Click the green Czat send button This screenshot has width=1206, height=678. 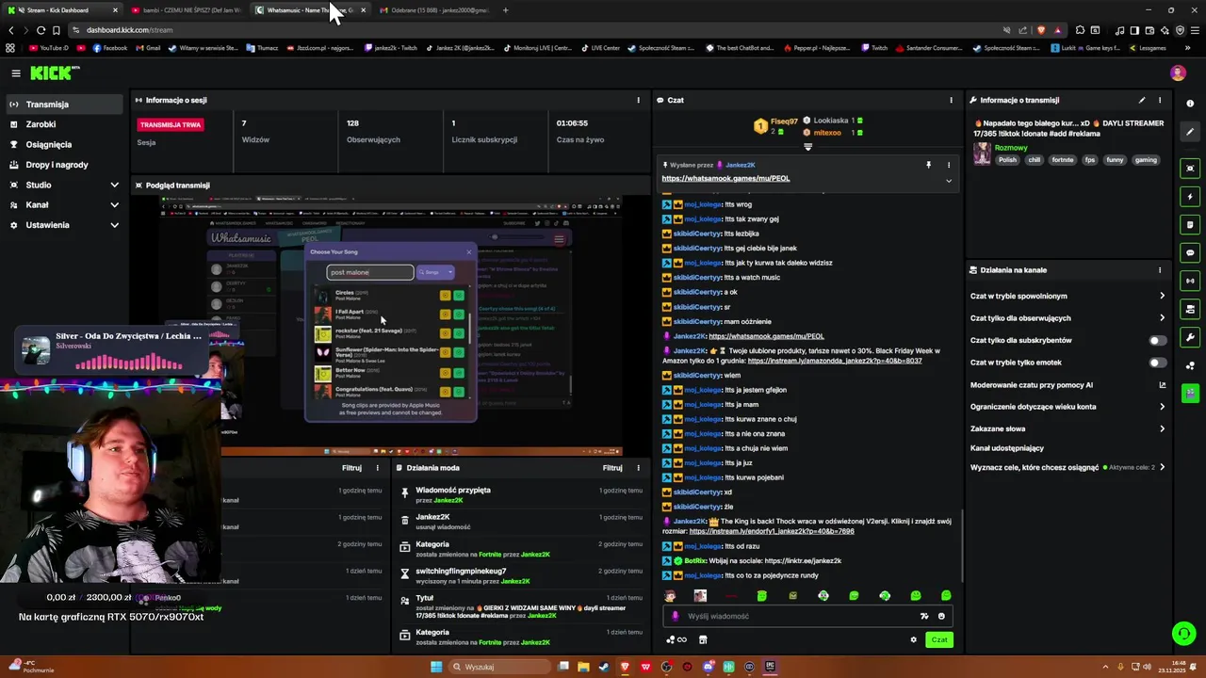[939, 639]
